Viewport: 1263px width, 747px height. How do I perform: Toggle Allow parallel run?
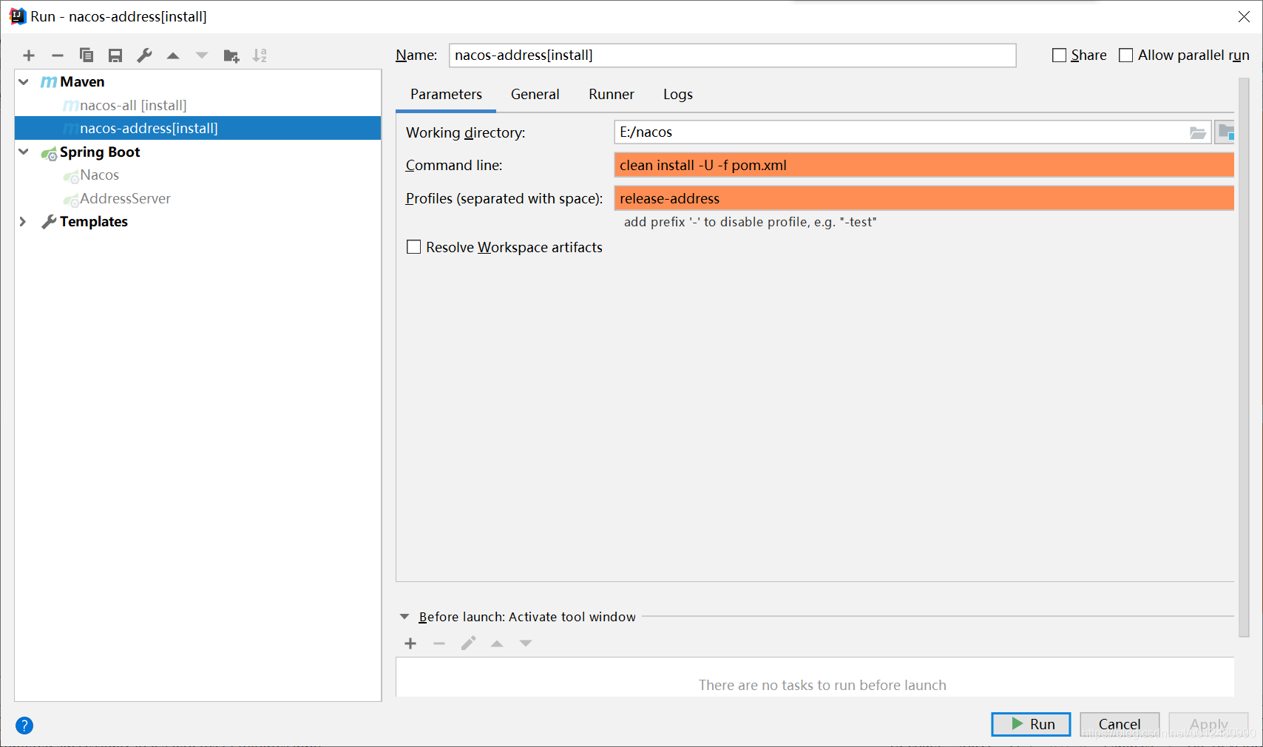(1125, 55)
